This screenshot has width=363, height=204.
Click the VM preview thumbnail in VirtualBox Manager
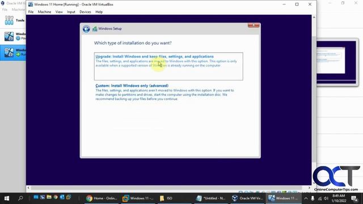336,62
